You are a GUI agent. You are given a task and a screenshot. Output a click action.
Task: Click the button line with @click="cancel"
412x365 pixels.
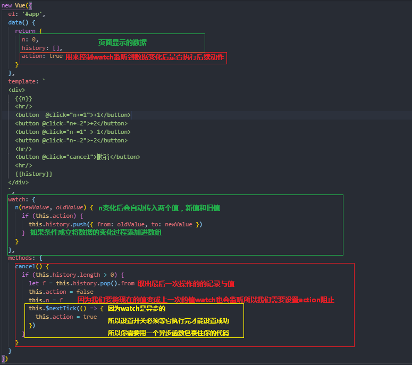point(78,157)
